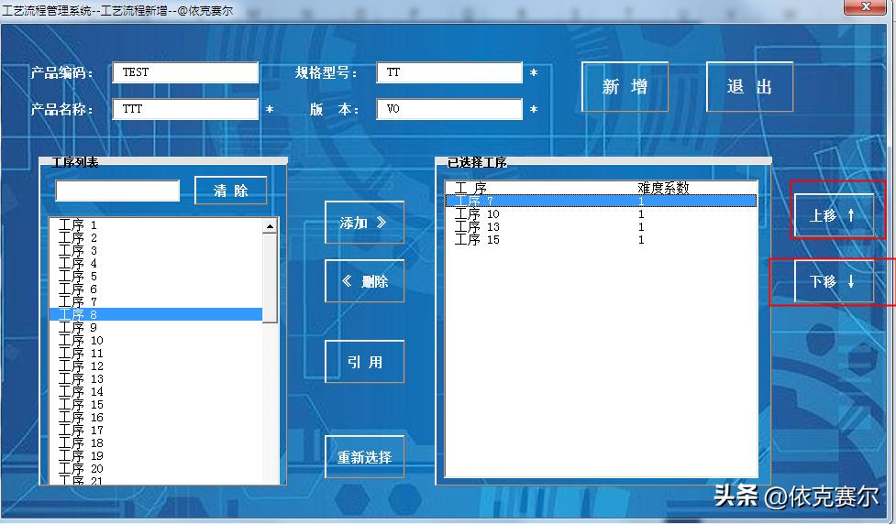This screenshot has height=524, width=896.
Task: Click the 删除 button
Action: tap(365, 281)
